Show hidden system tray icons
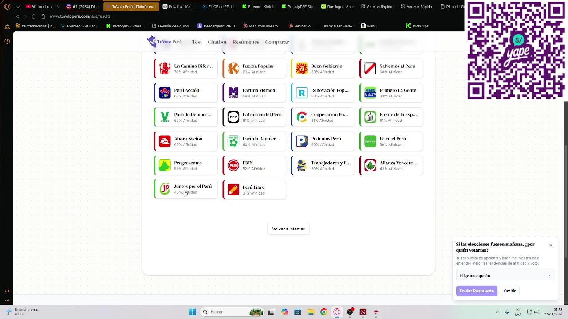Screen dimensions: 568x319 coord(497,312)
